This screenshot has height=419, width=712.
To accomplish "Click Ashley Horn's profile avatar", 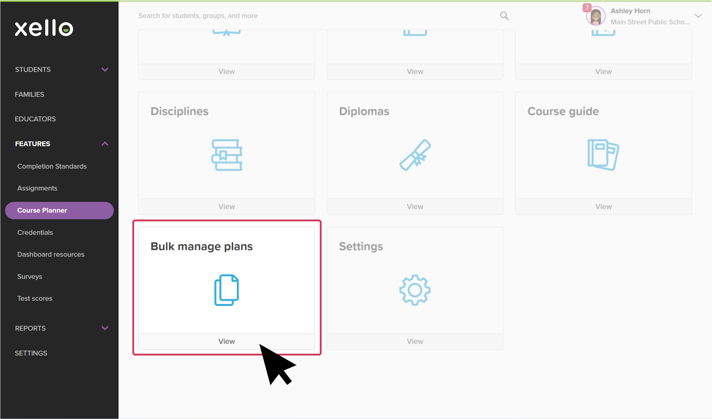I will (596, 16).
